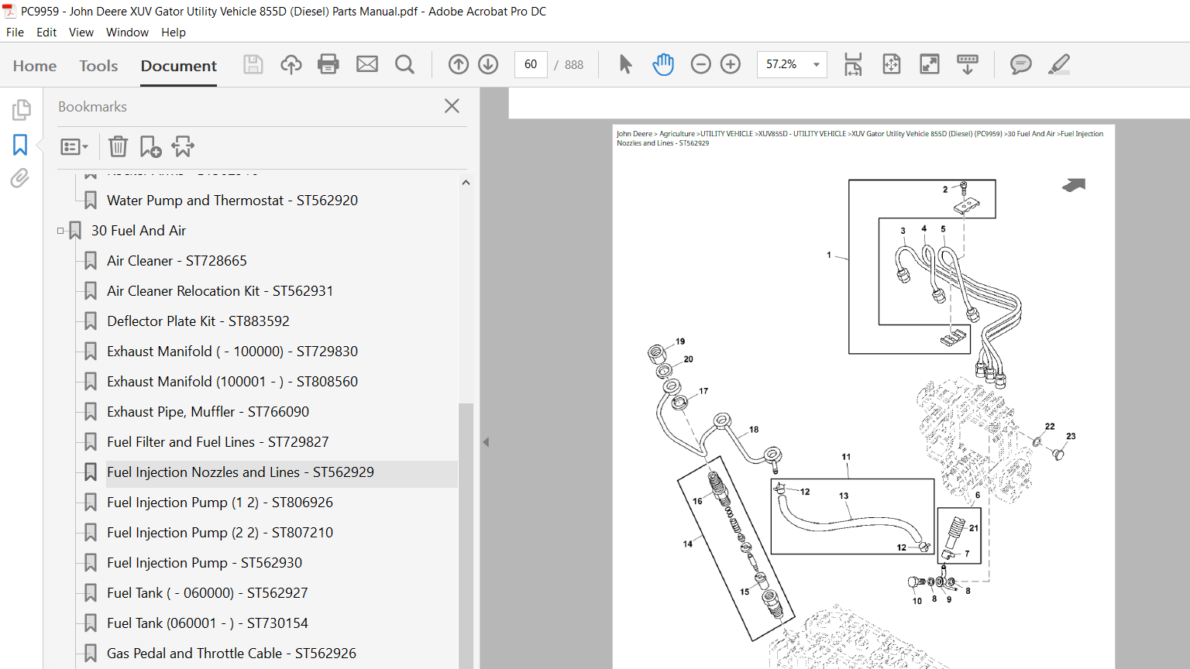Open Exhaust Pipe, Muffler bookmark

tap(208, 412)
